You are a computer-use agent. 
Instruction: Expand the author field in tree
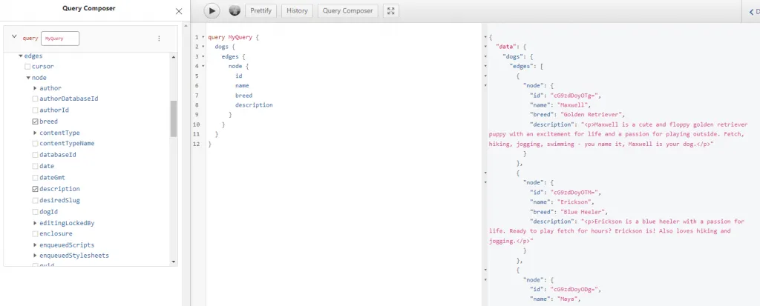click(x=35, y=88)
